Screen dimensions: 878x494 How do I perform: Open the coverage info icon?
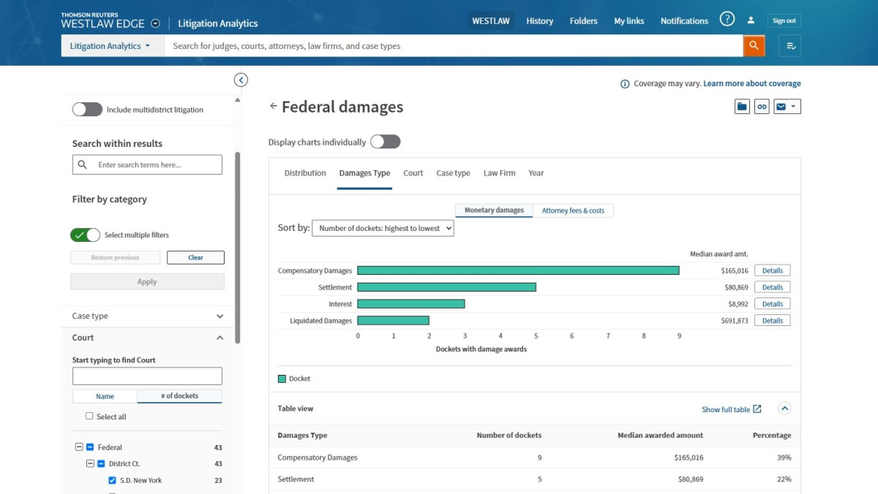625,84
